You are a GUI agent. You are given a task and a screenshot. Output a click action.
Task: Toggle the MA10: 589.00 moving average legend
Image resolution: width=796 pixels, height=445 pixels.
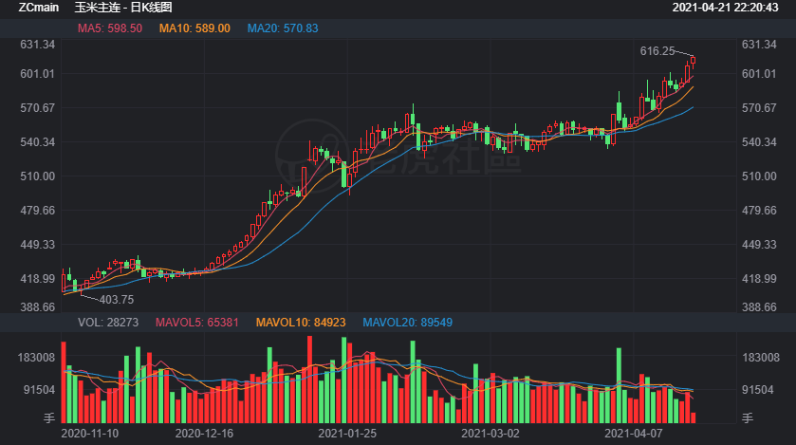point(194,28)
